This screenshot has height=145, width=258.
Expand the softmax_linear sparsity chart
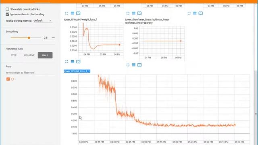(x=128, y=65)
